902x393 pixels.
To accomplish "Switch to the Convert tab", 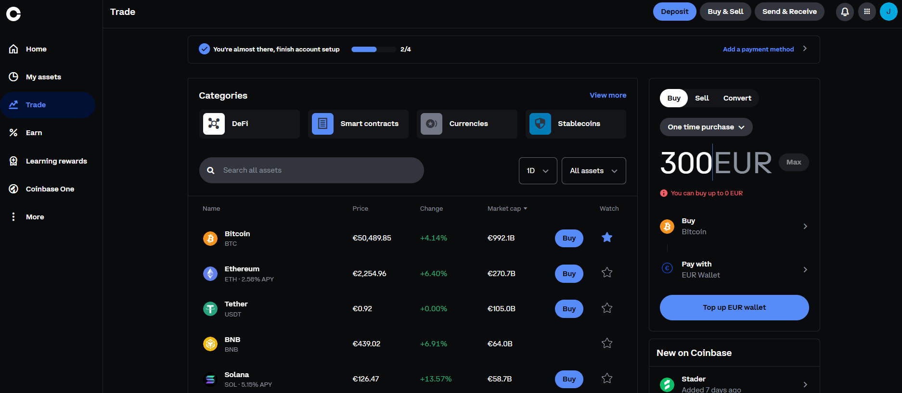I will point(737,98).
